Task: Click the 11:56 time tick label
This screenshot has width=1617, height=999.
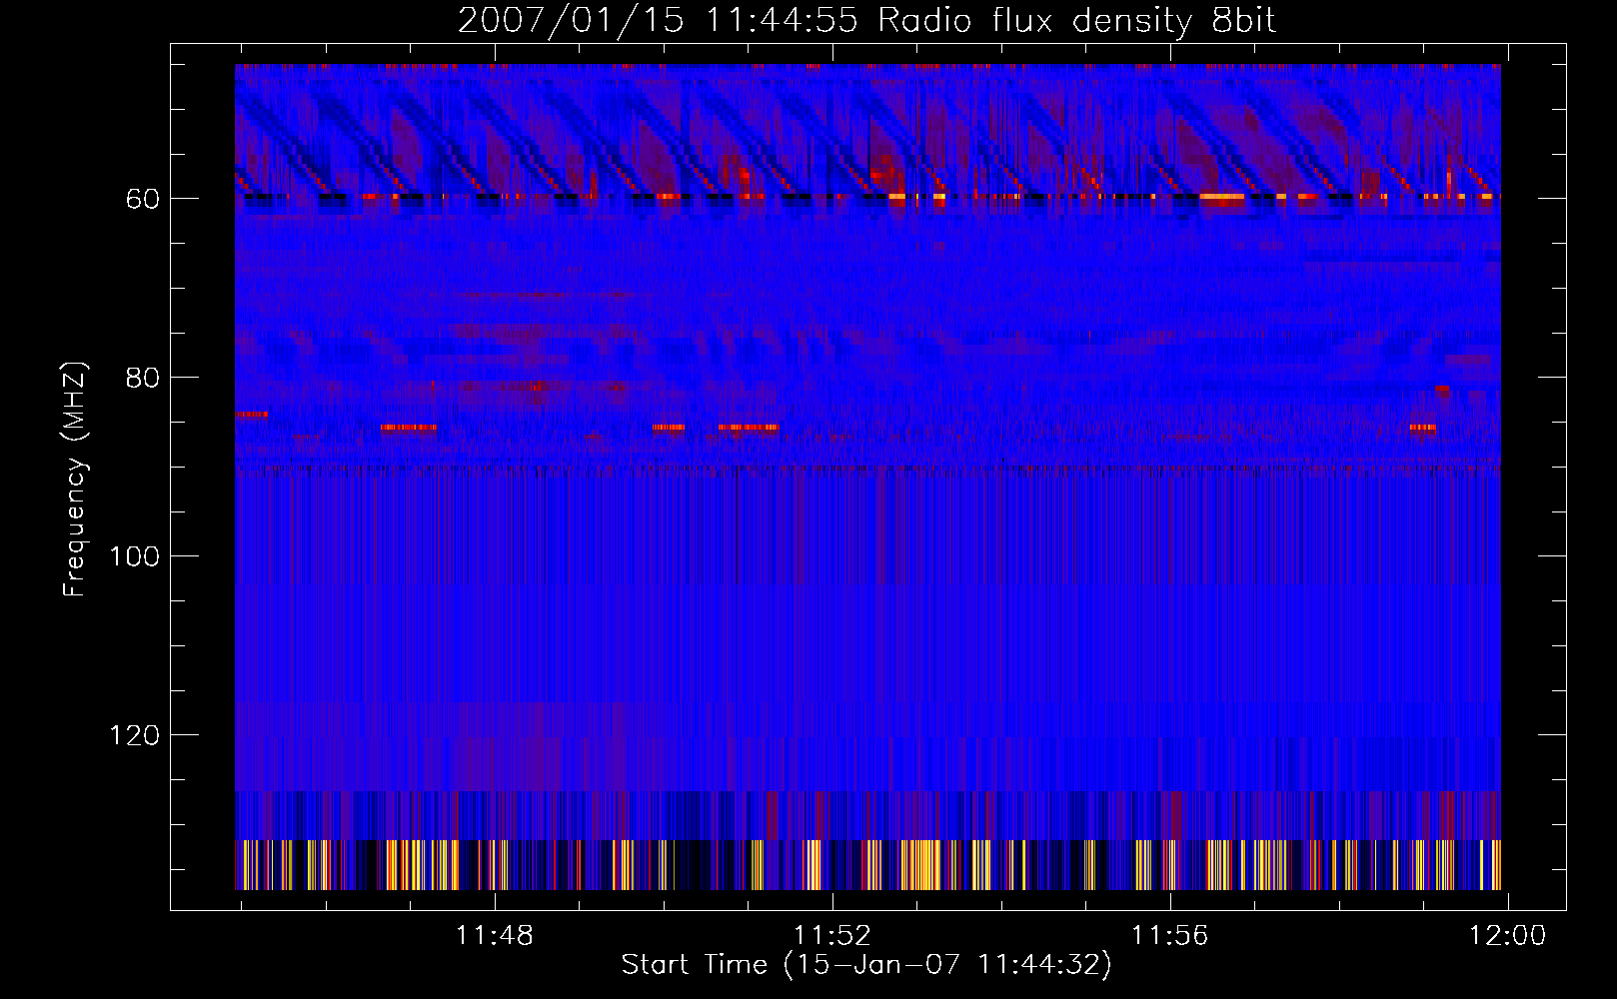Action: pos(1169,935)
